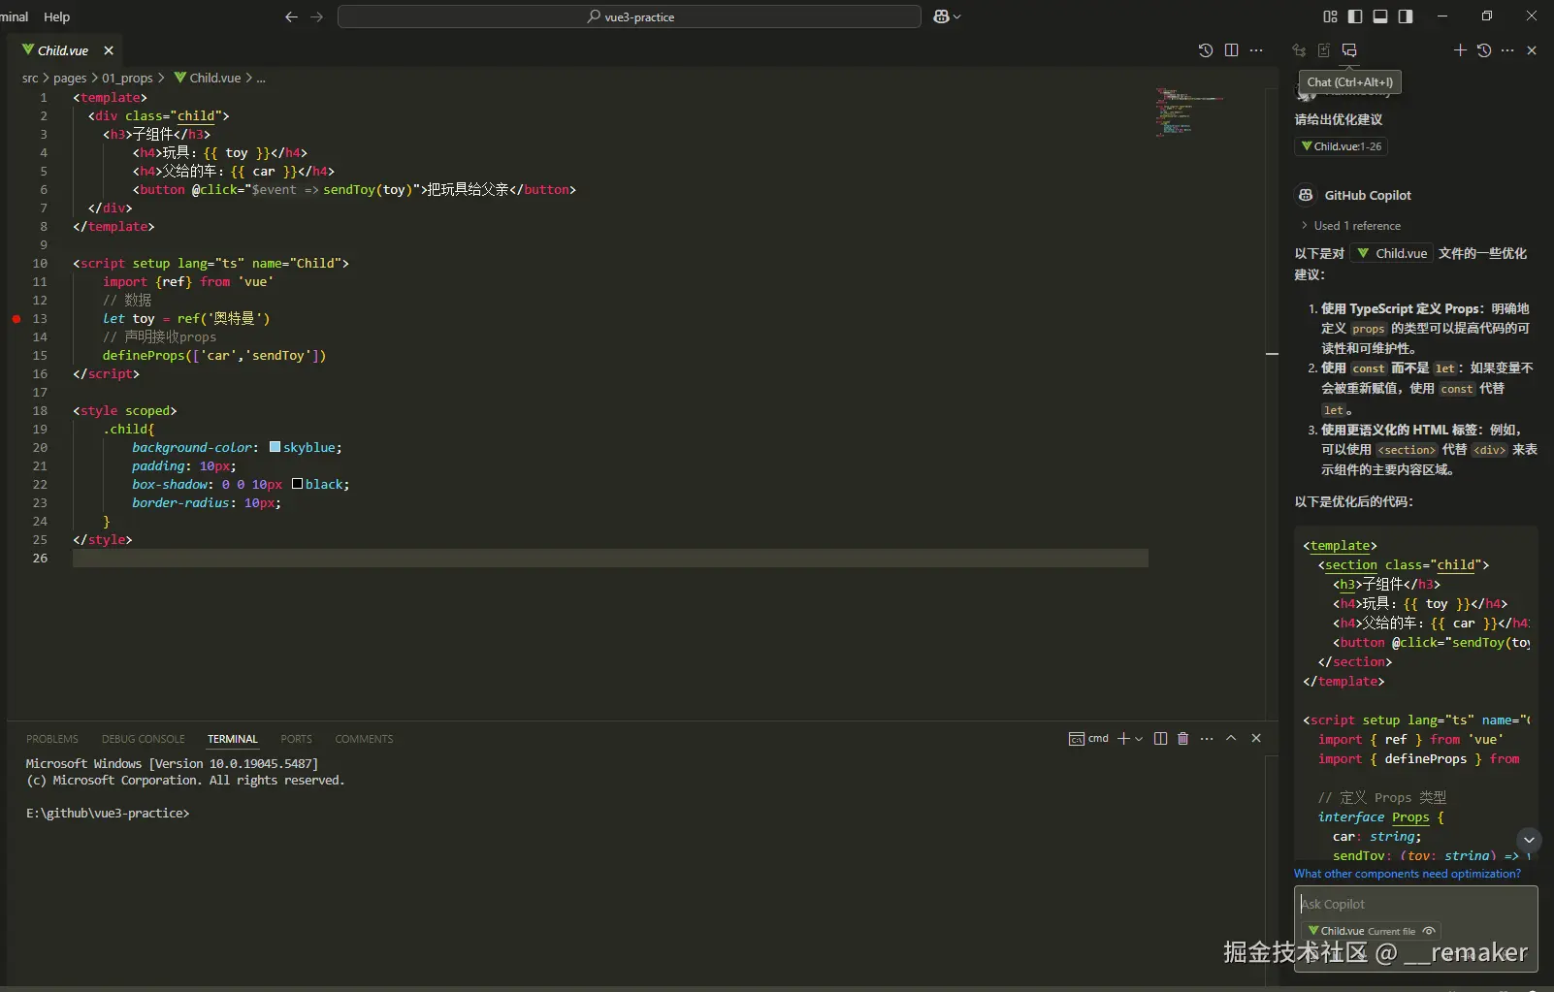Image resolution: width=1554 pixels, height=992 pixels.
Task: Toggle the bottom panel visibility
Action: pos(1380,16)
